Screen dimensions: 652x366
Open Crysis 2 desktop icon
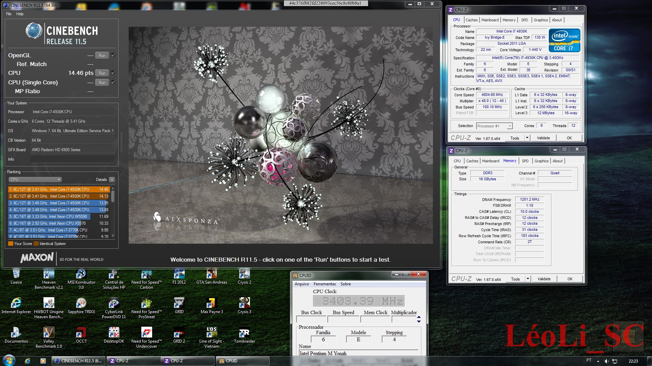coord(244,277)
